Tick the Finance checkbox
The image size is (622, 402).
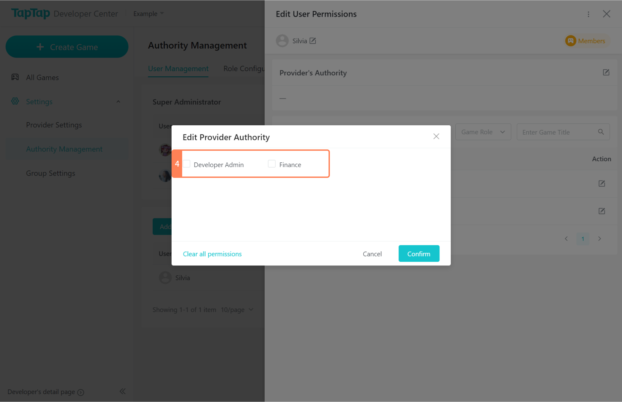(x=272, y=164)
